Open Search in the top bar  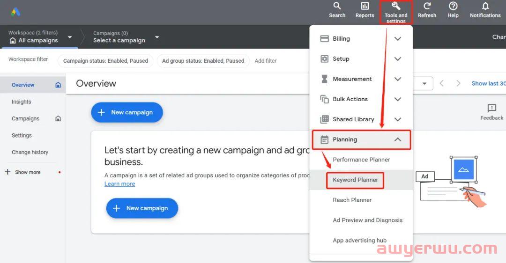(337, 10)
